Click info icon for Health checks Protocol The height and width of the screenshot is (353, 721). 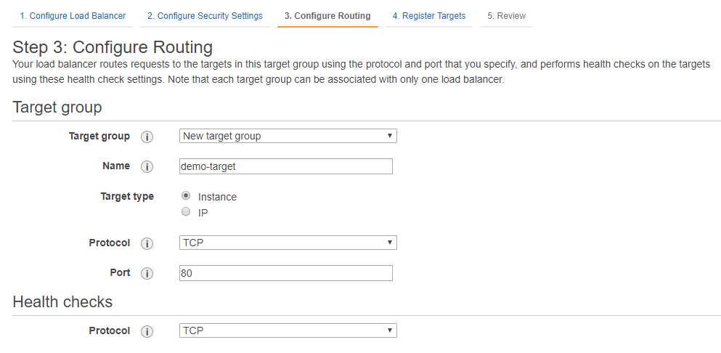coord(147,331)
